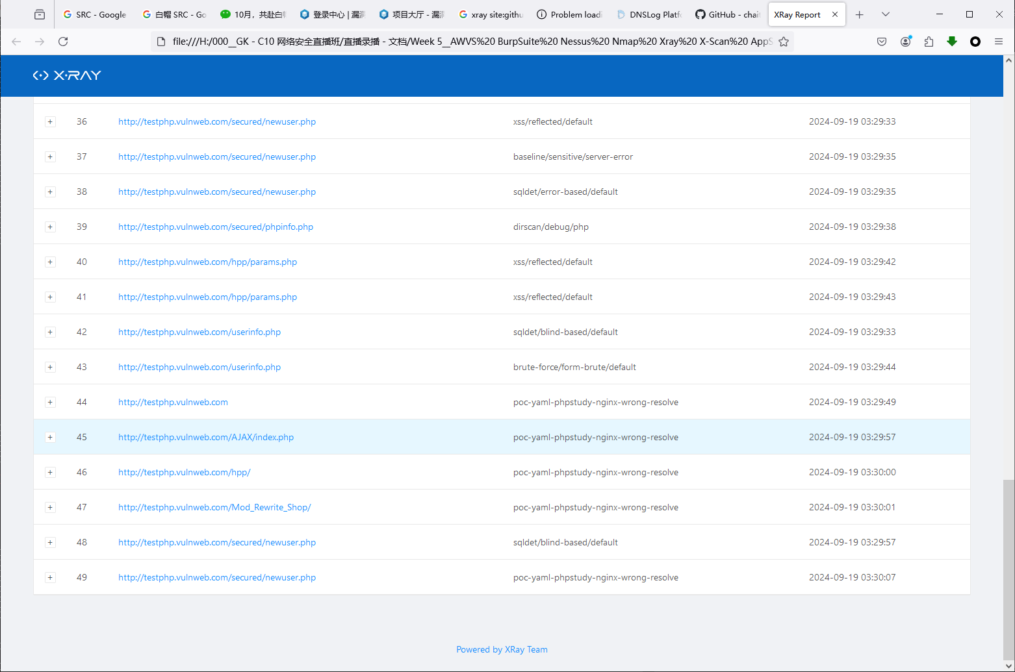Open the Pocket save icon

[x=882, y=42]
